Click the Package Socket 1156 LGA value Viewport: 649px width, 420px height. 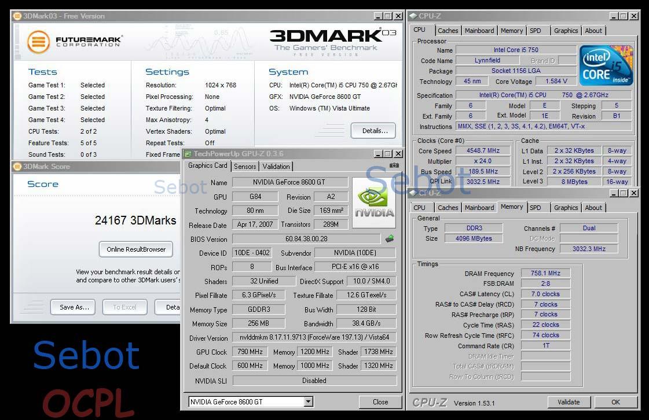(516, 71)
